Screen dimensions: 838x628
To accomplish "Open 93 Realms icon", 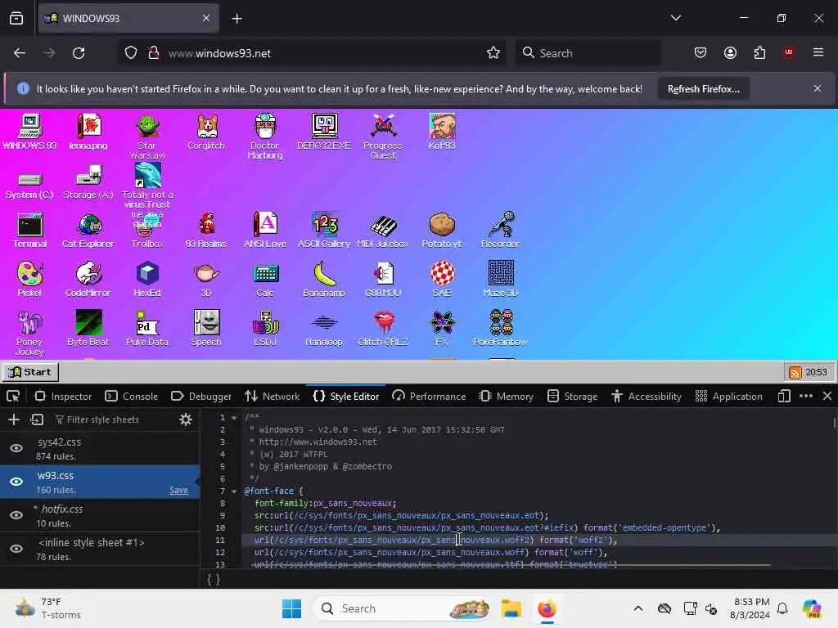I will (206, 230).
